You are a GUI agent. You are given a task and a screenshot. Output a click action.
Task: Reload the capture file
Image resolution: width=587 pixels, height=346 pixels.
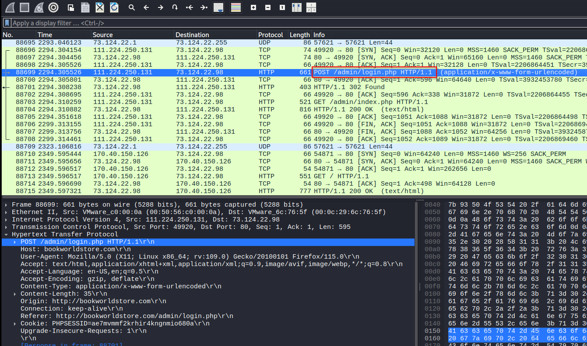tap(114, 7)
